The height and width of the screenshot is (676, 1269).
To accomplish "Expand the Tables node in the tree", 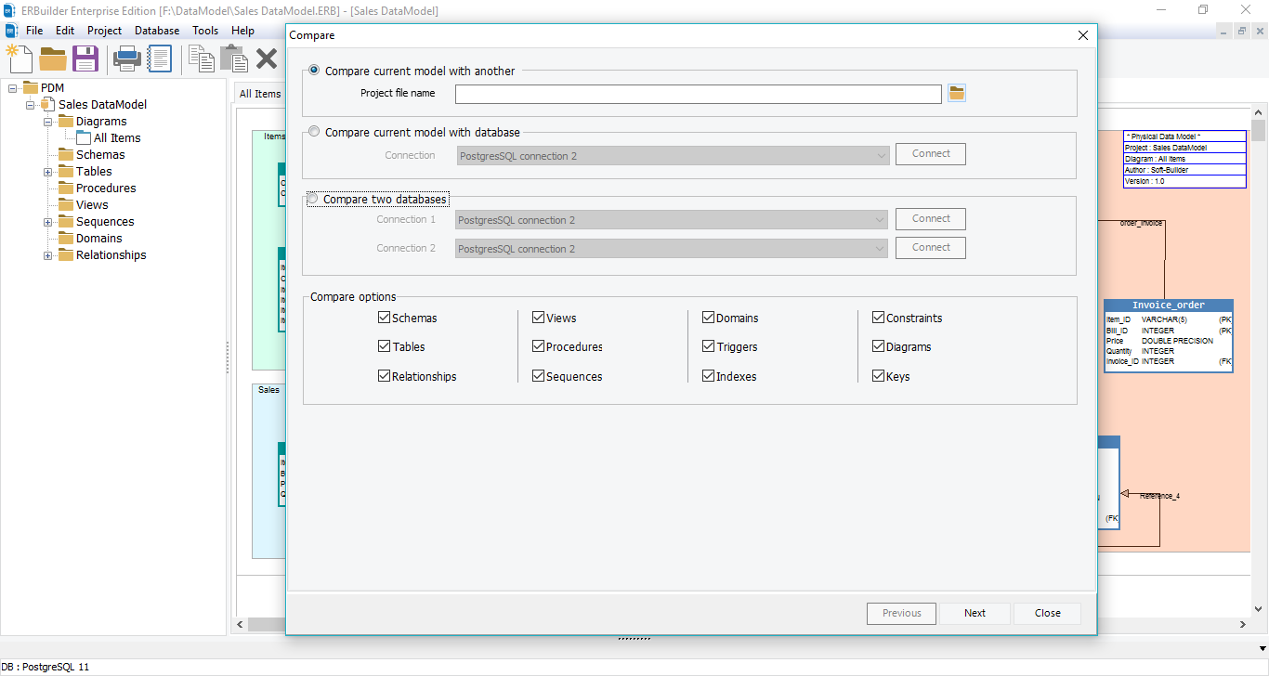I will [46, 171].
